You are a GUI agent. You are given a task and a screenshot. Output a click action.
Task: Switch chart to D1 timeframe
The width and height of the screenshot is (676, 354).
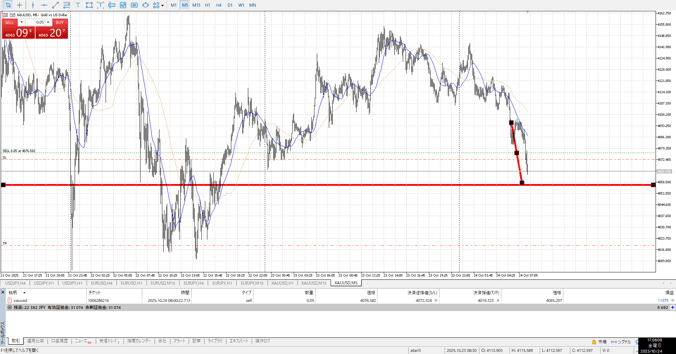tap(230, 5)
